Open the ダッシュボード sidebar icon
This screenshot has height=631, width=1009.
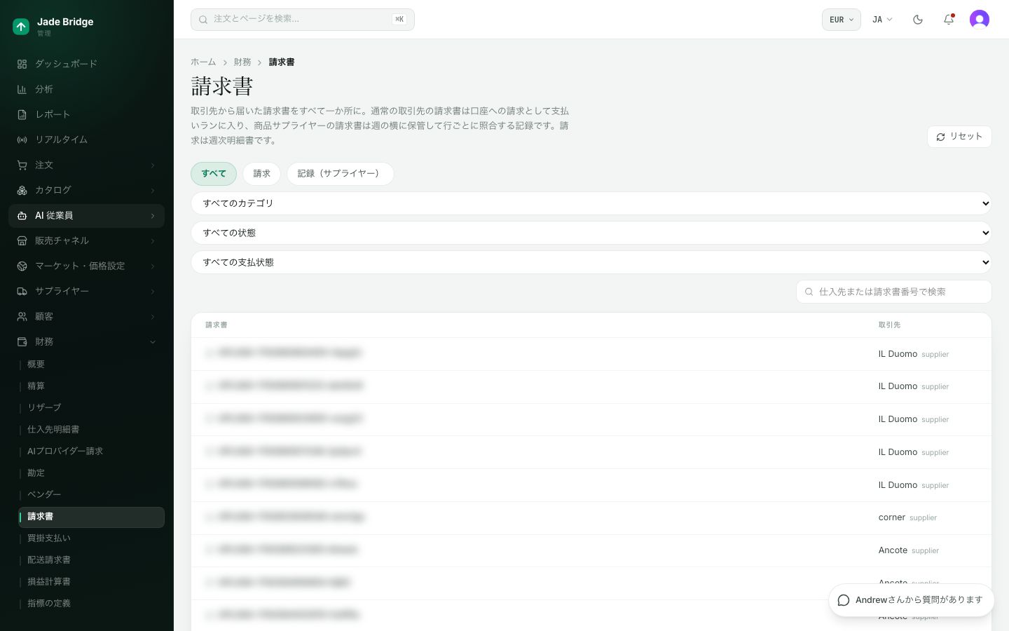[x=22, y=64]
